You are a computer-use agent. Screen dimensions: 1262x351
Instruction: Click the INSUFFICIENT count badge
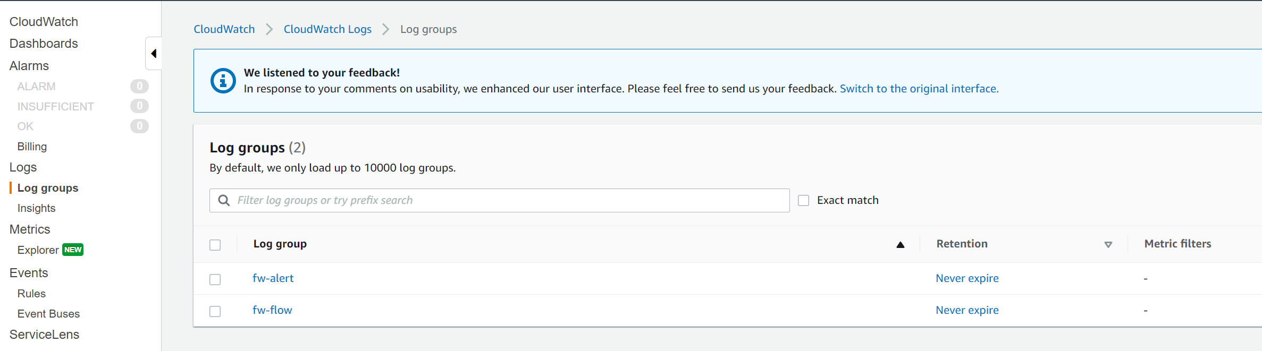(139, 106)
